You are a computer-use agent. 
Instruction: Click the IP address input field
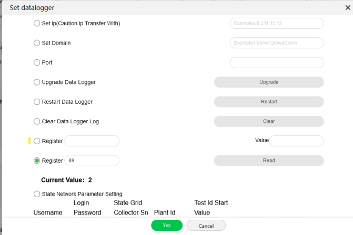pyautogui.click(x=276, y=23)
